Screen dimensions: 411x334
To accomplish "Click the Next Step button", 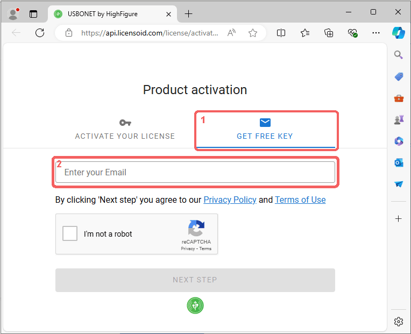I will (x=195, y=280).
